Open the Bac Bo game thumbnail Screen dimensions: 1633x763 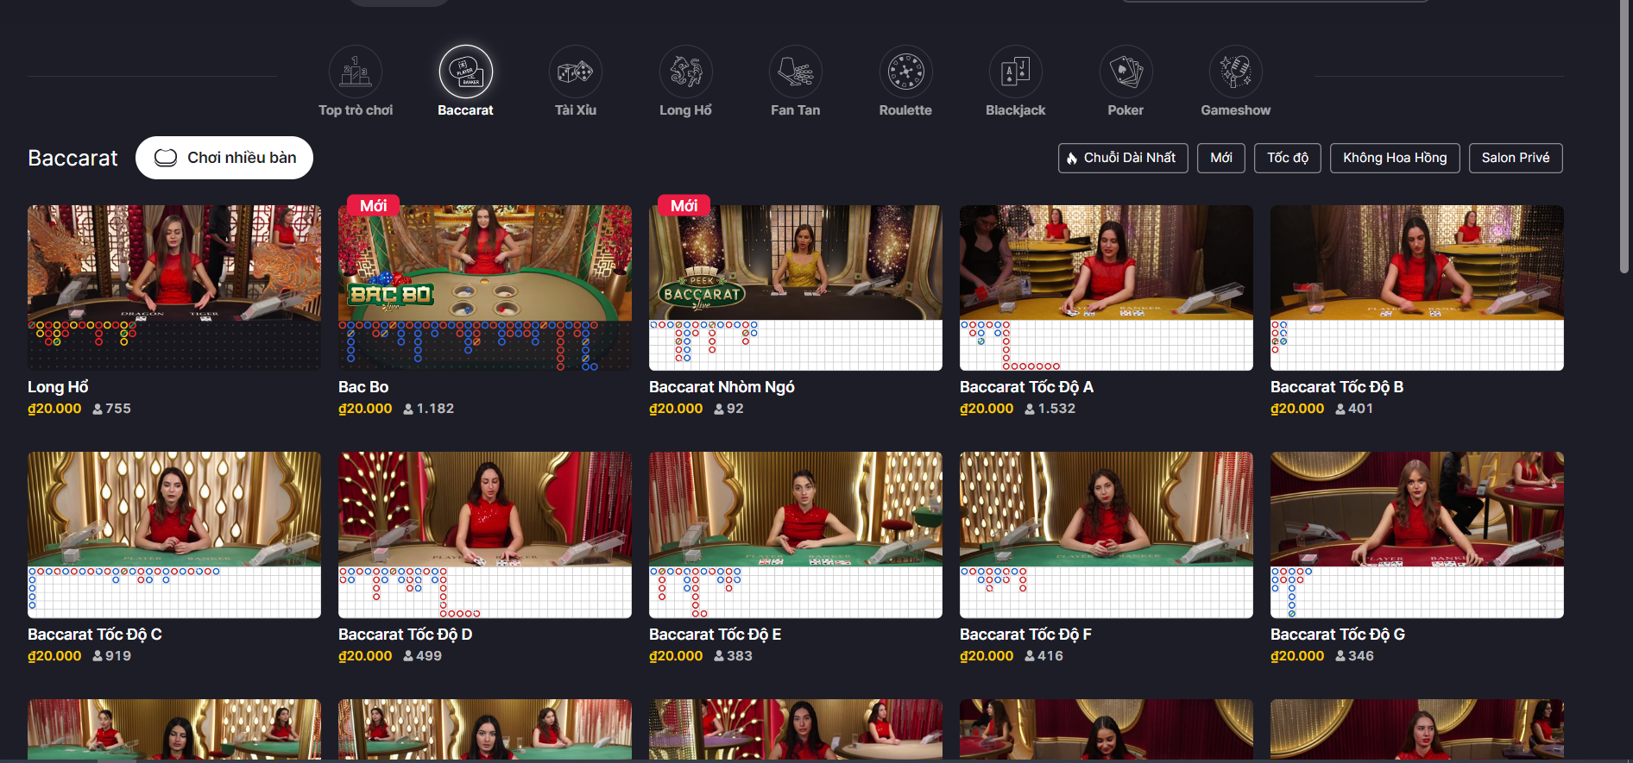click(x=485, y=288)
